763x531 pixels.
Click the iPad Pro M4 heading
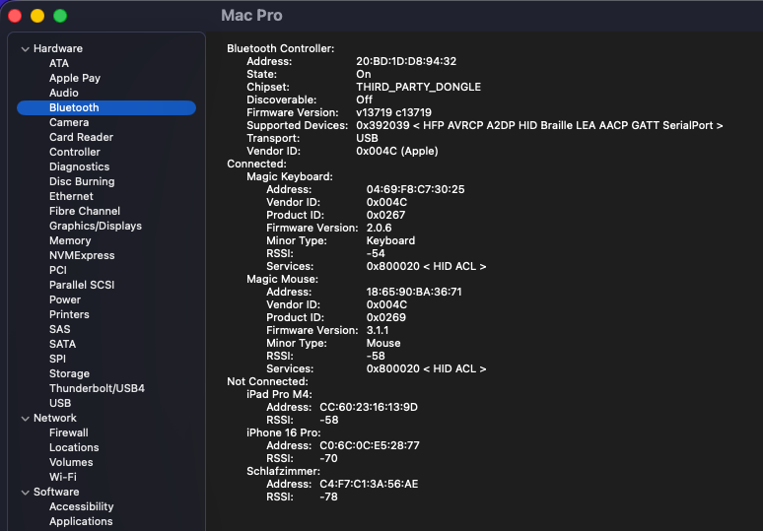click(279, 394)
